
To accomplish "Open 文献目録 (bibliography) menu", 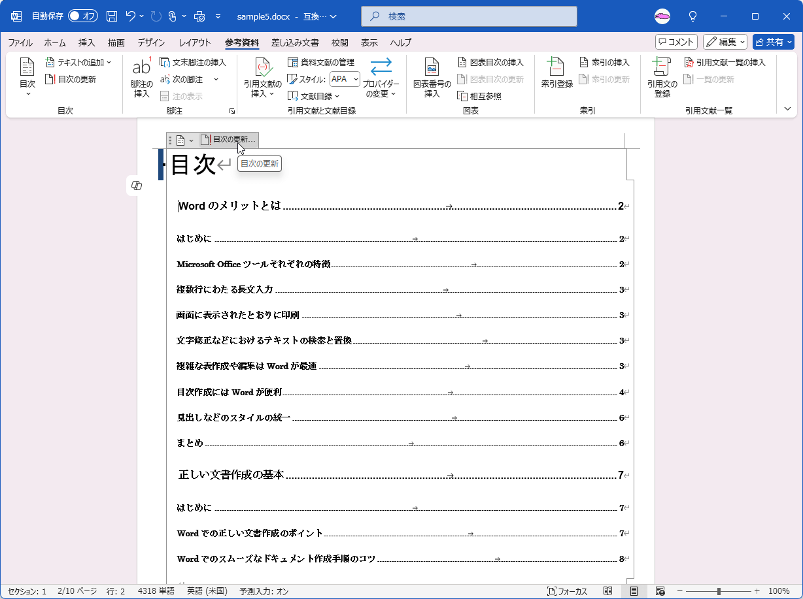I will click(314, 96).
